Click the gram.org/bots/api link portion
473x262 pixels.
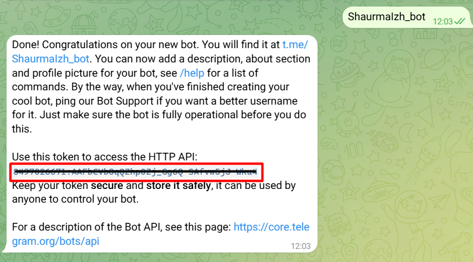55,241
